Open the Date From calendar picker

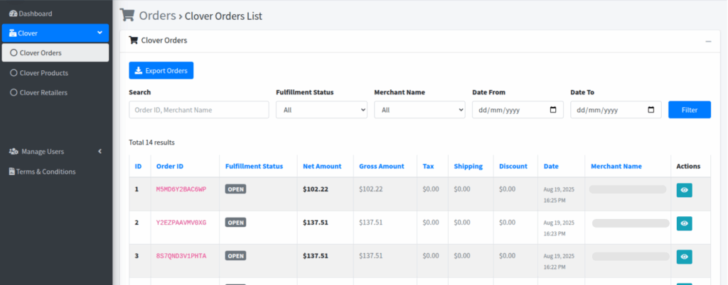(x=553, y=110)
